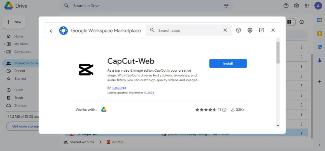
Task: Expand the My Drive tree arrow
Action: 5,44
